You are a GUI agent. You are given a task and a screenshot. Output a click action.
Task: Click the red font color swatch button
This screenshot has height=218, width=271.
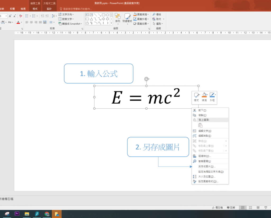18,22
